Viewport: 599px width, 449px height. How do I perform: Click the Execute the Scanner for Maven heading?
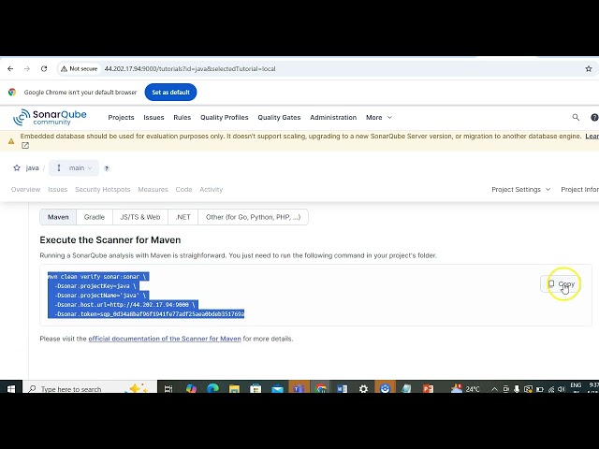click(110, 239)
